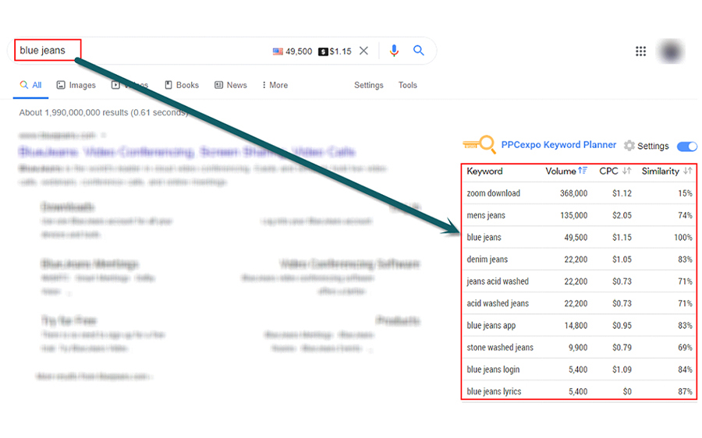Click the $2.05 CPC value
The width and height of the screenshot is (702, 438).
click(622, 215)
